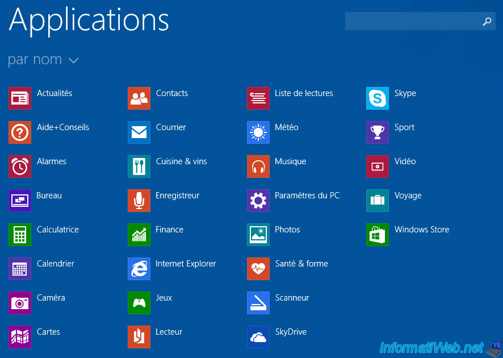Launch the Courrier mail icon
503x358 pixels.
[139, 132]
